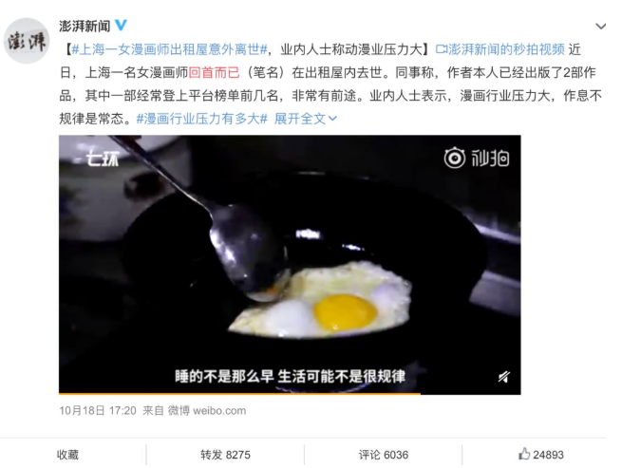This screenshot has height=468, width=622.
Task: Click the blue verified V badge
Action: point(121,26)
